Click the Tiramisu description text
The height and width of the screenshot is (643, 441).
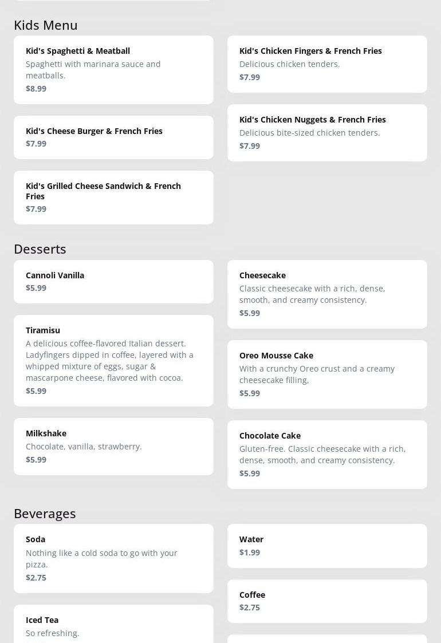point(109,361)
